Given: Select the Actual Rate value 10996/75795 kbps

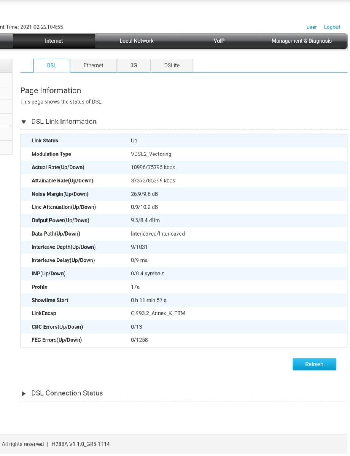Looking at the screenshot, I should 153,168.
